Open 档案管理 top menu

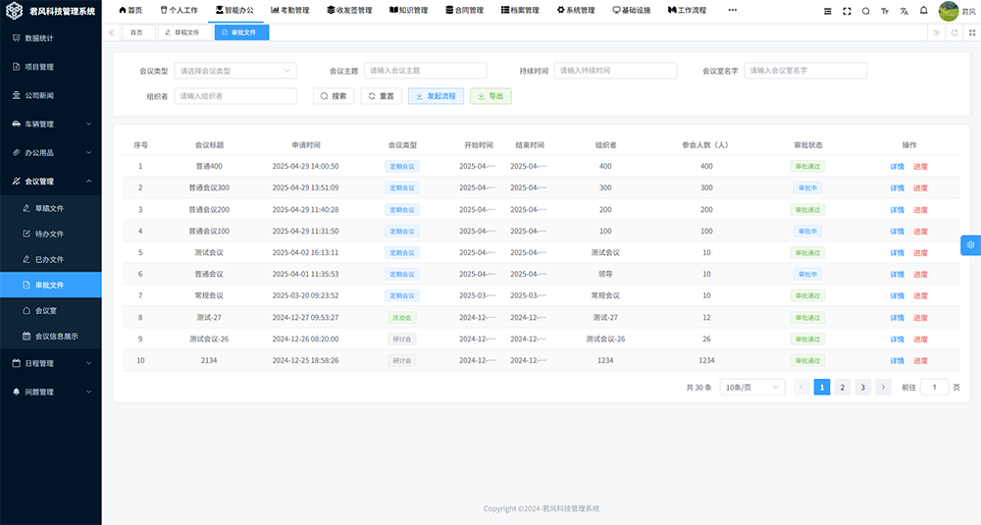point(521,10)
